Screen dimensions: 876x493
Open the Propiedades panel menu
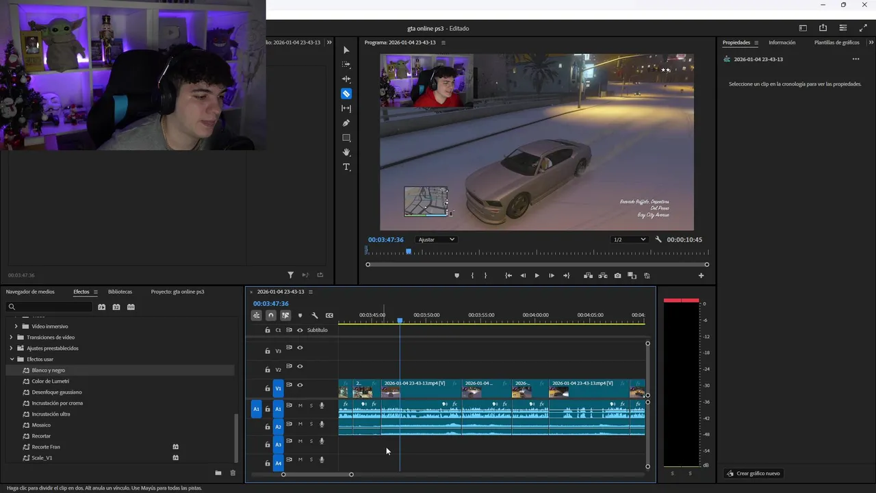756,42
